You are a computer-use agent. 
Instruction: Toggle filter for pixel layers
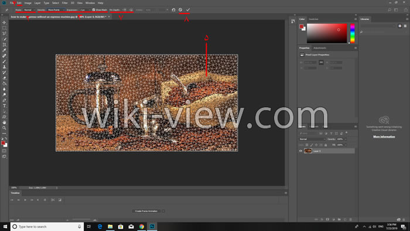321,134
